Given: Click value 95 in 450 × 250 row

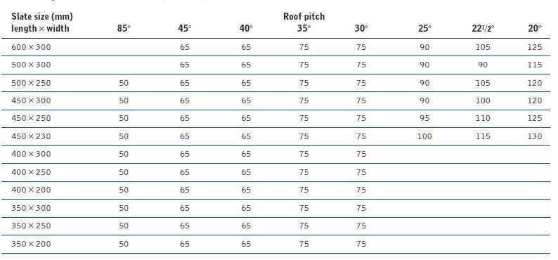Looking at the screenshot, I should (x=424, y=118).
